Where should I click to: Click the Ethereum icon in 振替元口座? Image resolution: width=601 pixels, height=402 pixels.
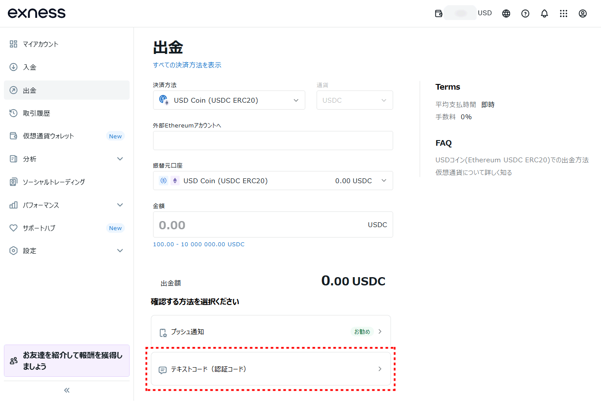coord(175,181)
